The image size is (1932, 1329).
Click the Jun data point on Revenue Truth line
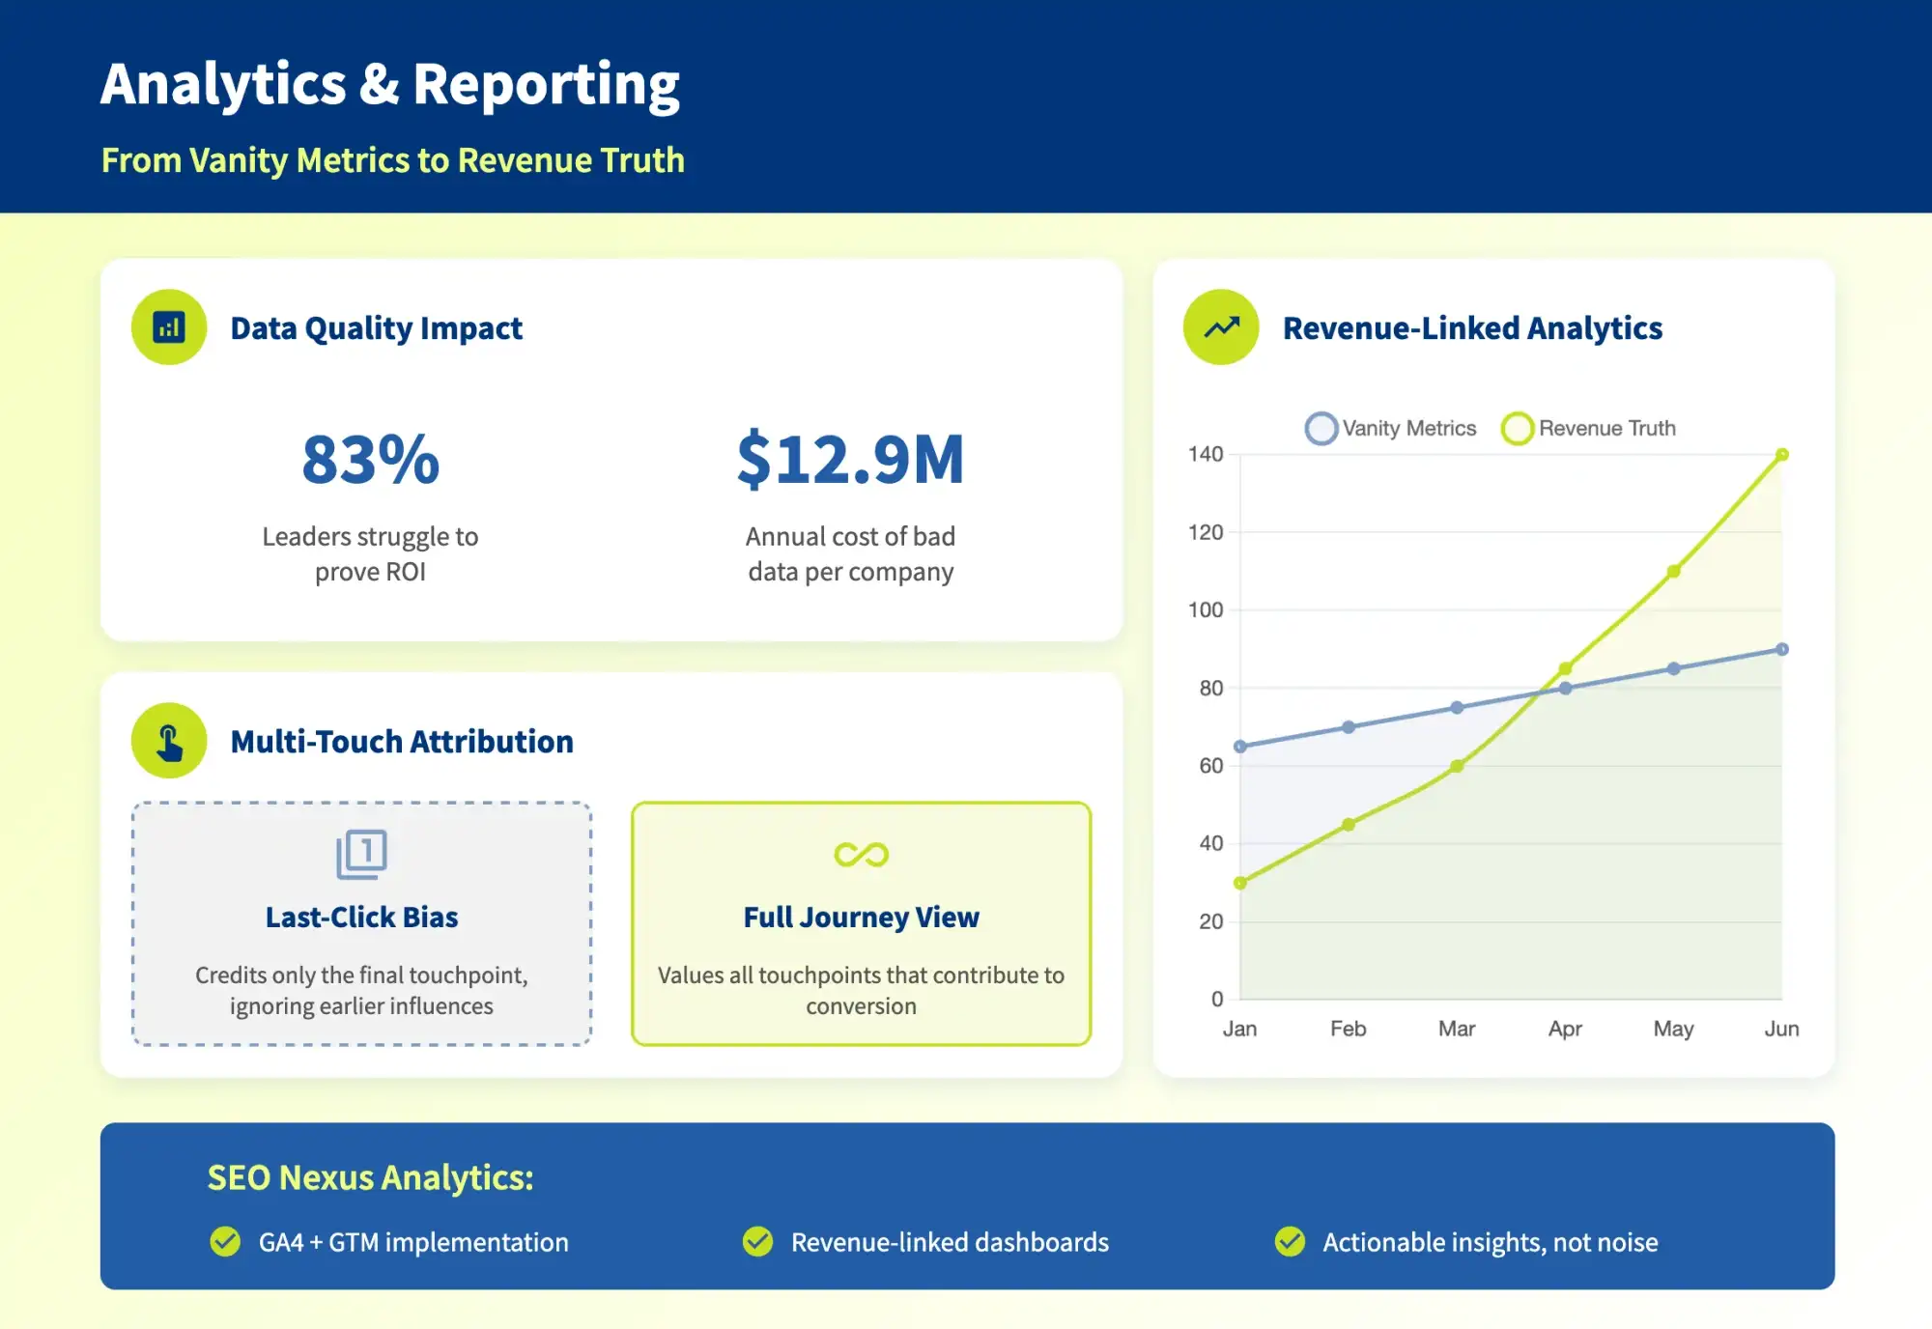point(1783,452)
